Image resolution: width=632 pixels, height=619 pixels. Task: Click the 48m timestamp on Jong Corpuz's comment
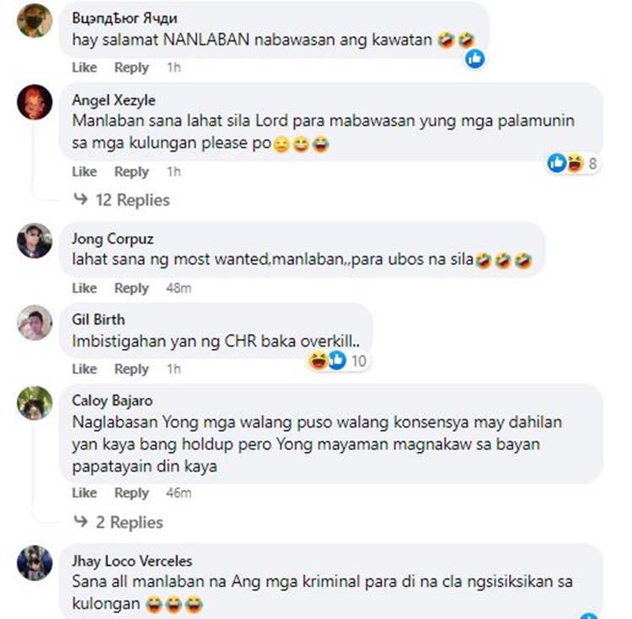click(x=179, y=288)
